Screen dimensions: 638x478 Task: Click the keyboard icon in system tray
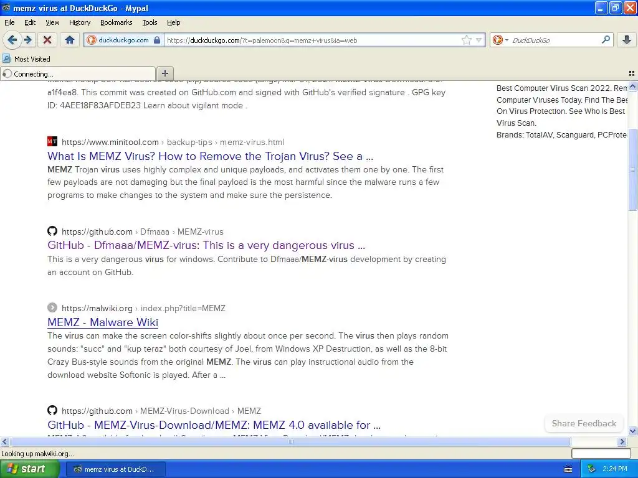568,469
